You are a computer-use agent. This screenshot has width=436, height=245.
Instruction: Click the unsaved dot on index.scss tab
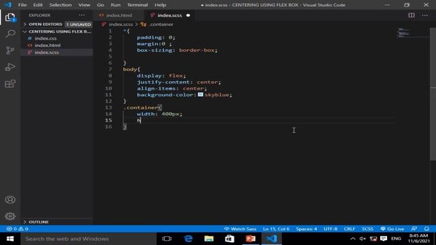[x=188, y=15]
